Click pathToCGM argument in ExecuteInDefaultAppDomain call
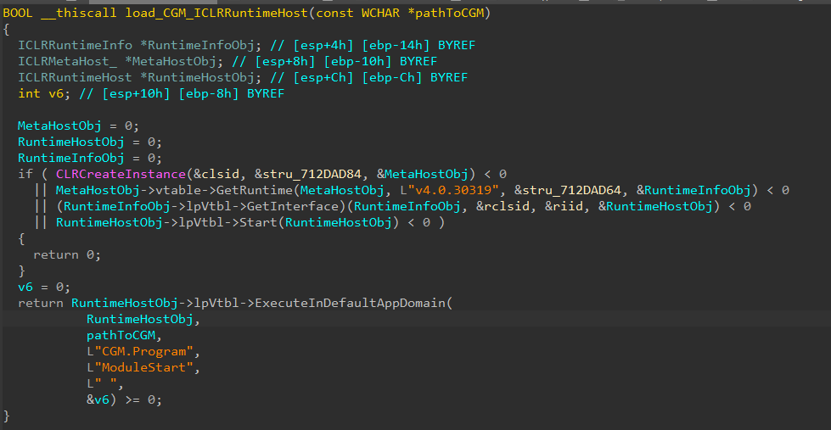Viewport: 831px width, 430px height. [x=121, y=335]
